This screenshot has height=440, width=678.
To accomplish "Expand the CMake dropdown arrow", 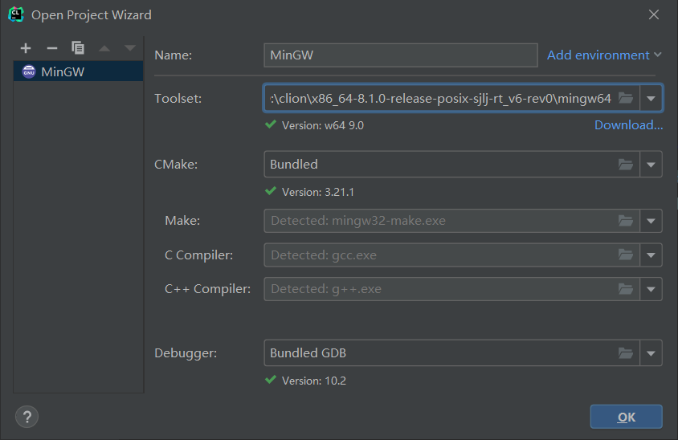I will [x=651, y=165].
